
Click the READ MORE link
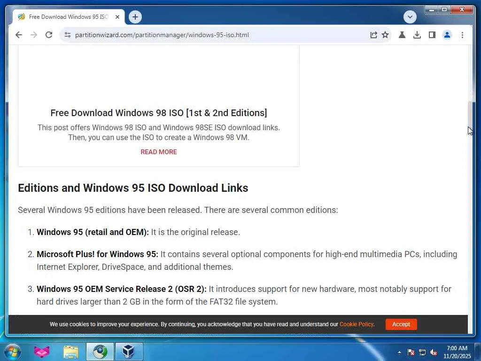(x=159, y=152)
